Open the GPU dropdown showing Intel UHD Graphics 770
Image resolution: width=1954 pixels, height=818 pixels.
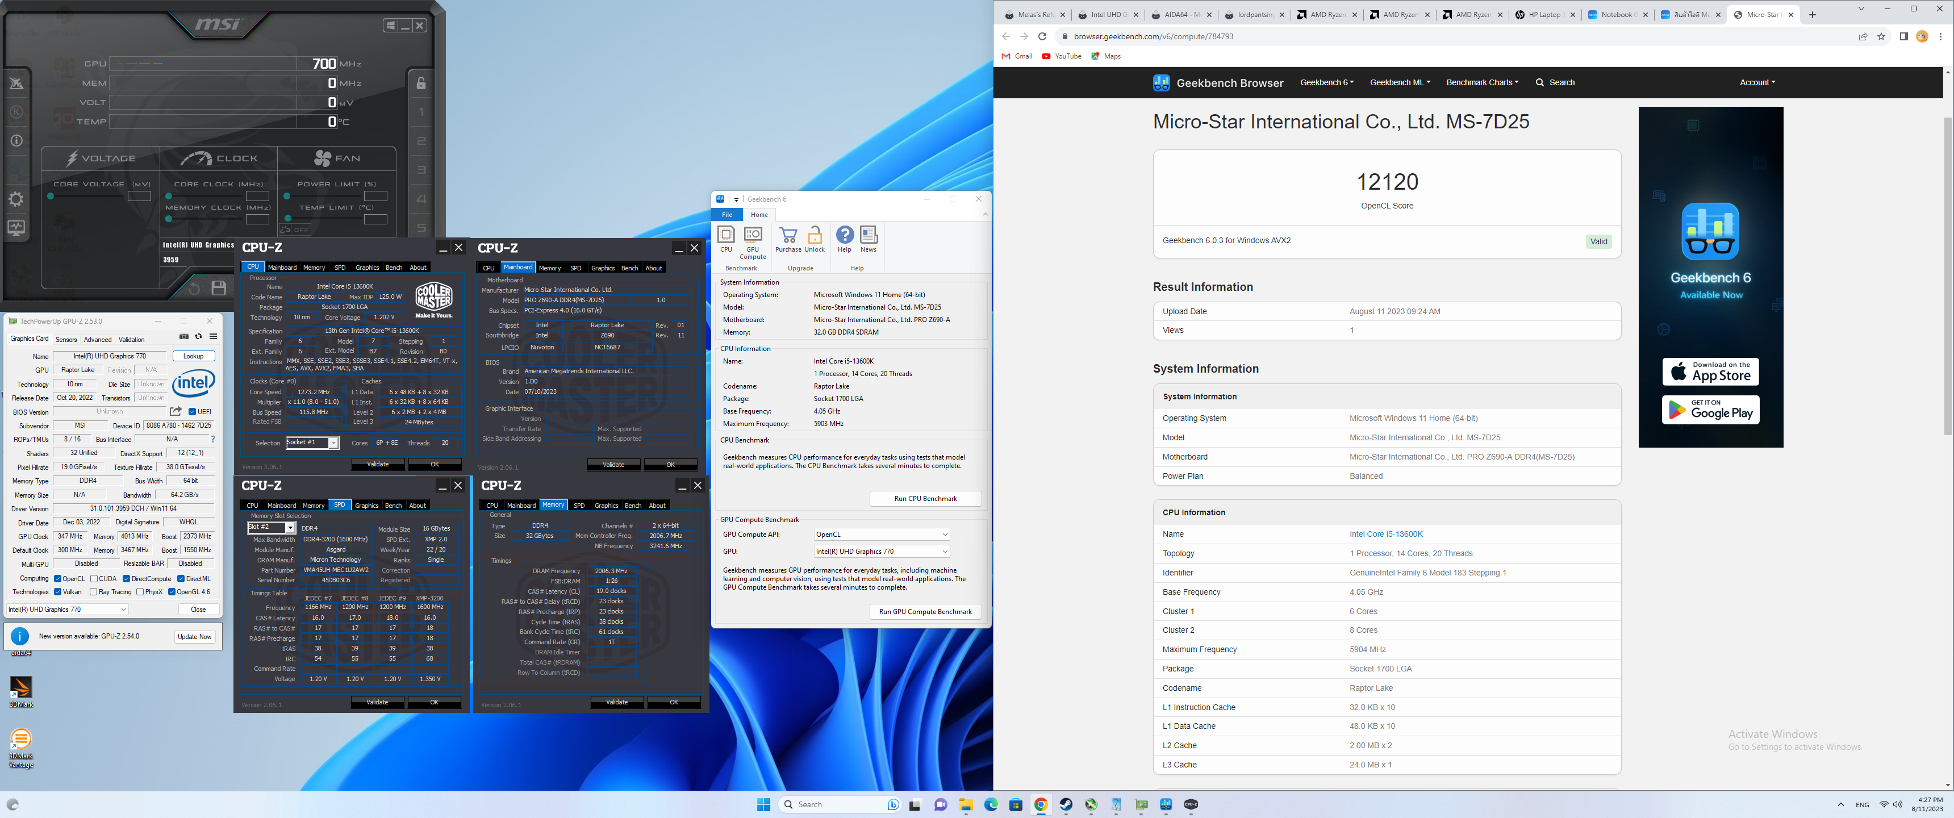(882, 552)
